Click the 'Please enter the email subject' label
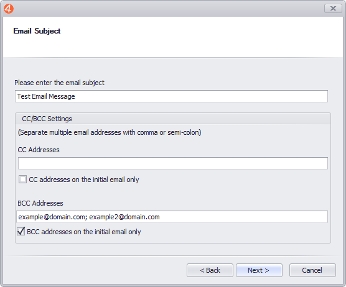The image size is (346, 287). tap(59, 83)
